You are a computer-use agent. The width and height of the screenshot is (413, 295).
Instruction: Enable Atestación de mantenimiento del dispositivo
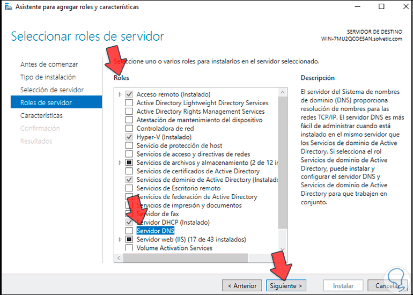[x=129, y=120]
